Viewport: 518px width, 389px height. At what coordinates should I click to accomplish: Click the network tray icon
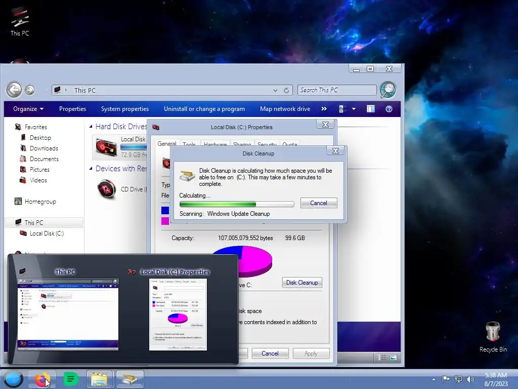[458, 379]
